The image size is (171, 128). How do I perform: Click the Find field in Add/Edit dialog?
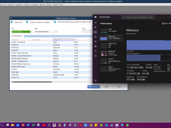pyautogui.click(x=87, y=32)
